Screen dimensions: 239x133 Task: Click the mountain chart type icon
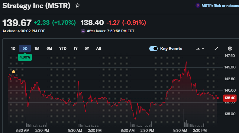198,49
